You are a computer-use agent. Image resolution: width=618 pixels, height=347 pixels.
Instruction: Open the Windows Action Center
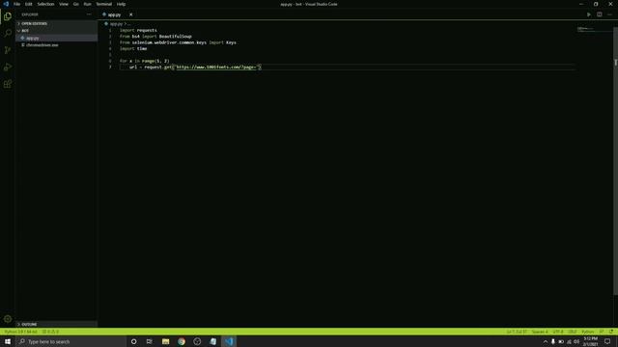[607, 341]
